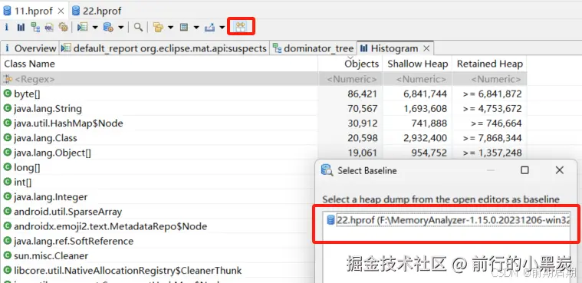Image resolution: width=582 pixels, height=283 pixels.
Task: Click the class icon beside java.lang.Object[]
Action: click(x=8, y=153)
